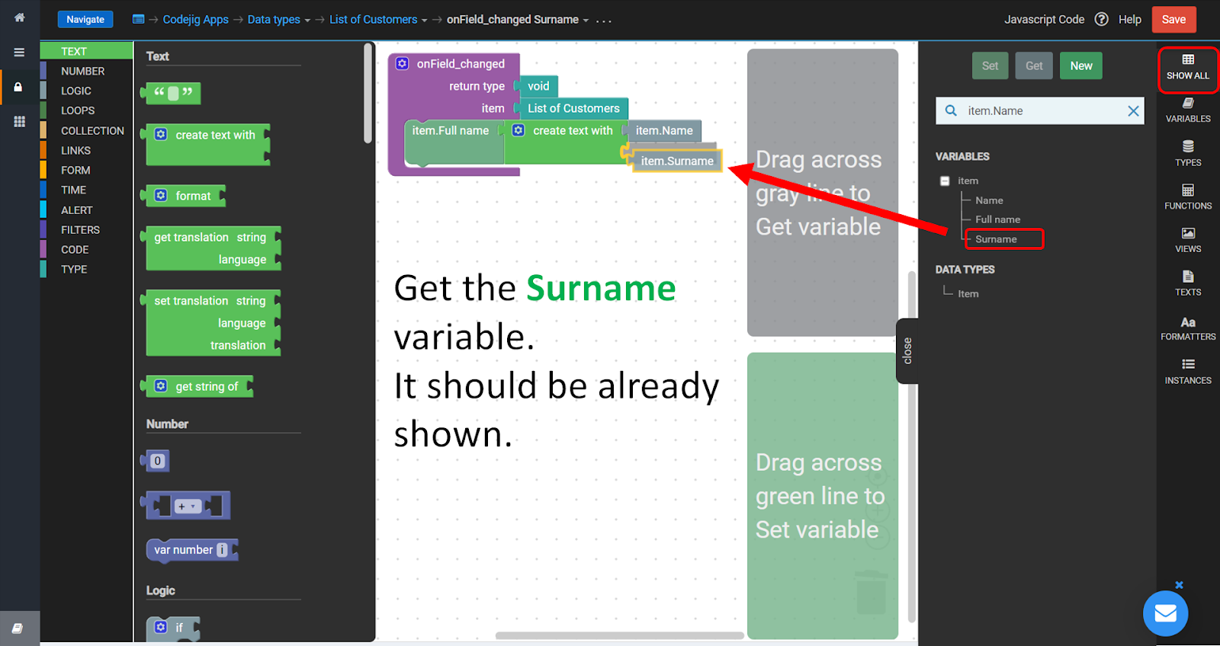This screenshot has width=1220, height=646.
Task: Select the LINKS block category
Action: pyautogui.click(x=86, y=150)
